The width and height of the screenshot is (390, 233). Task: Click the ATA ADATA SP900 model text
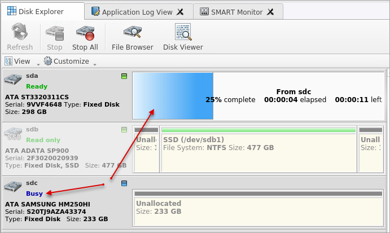coord(37,151)
